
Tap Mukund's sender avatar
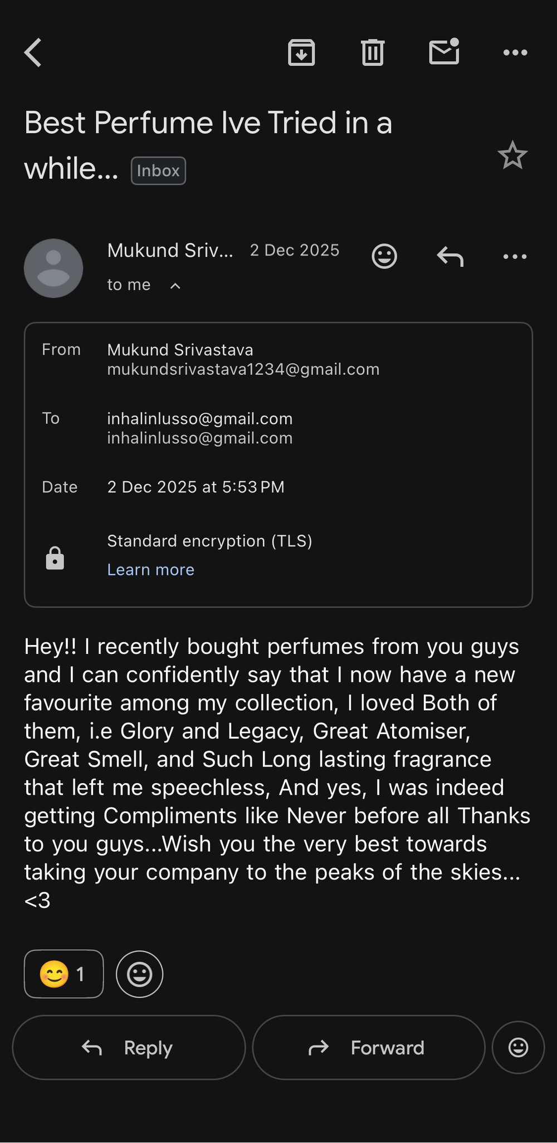pyautogui.click(x=53, y=268)
